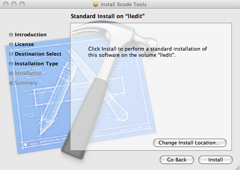Viewport: 240px width, 170px height.
Task: Close the installer window
Action: click(x=6, y=4)
